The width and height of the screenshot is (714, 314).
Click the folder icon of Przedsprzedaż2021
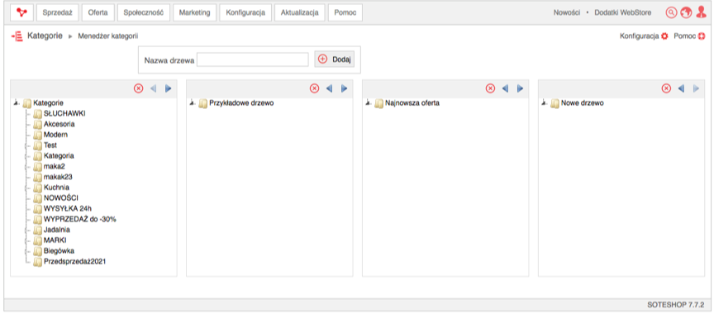37,261
